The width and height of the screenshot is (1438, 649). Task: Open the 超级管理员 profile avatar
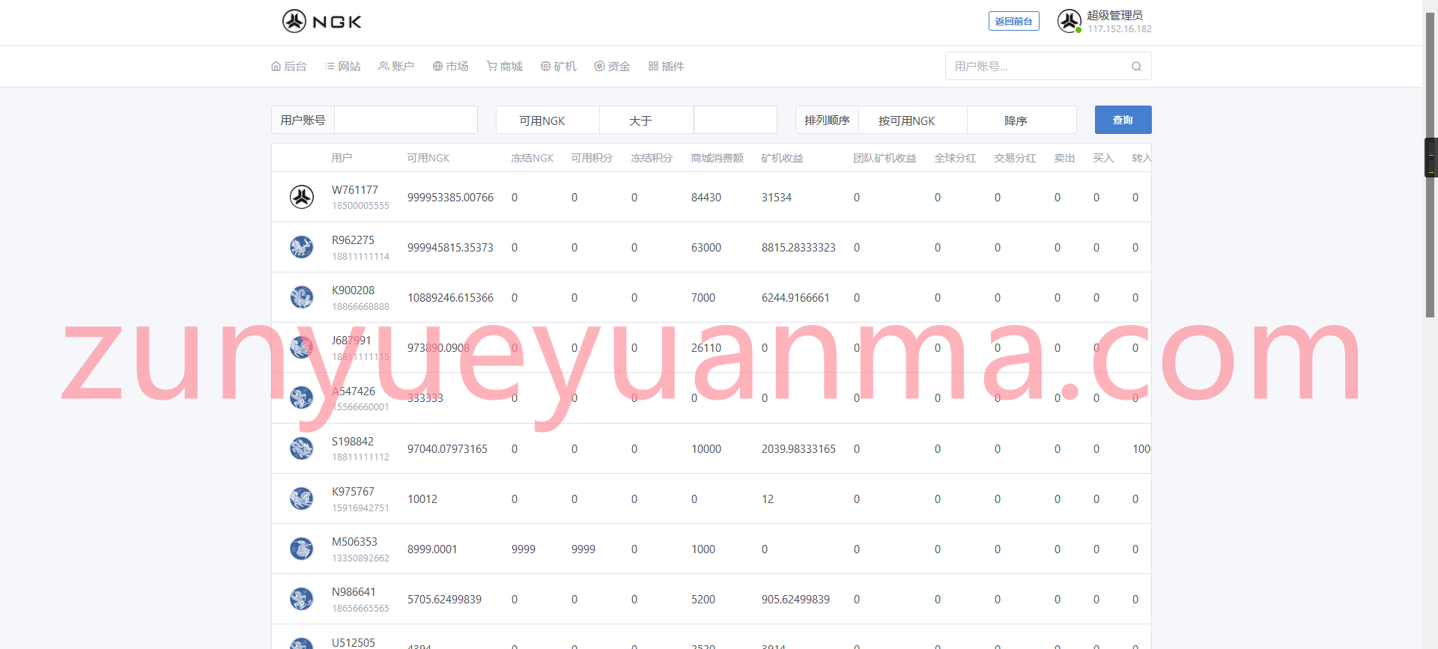pos(1069,21)
